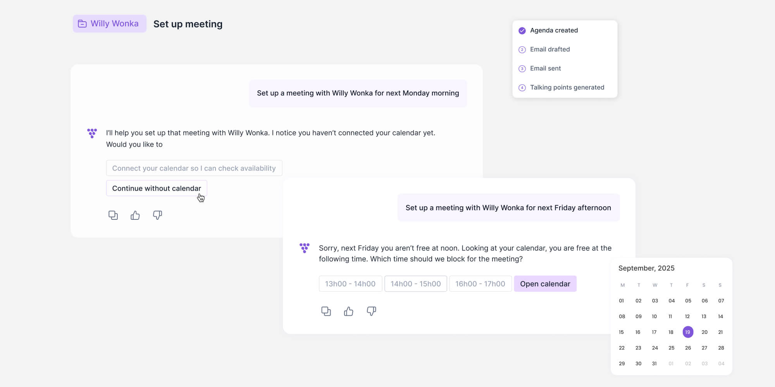Click the F weekday header in calendar
The height and width of the screenshot is (387, 775).
[687, 285]
